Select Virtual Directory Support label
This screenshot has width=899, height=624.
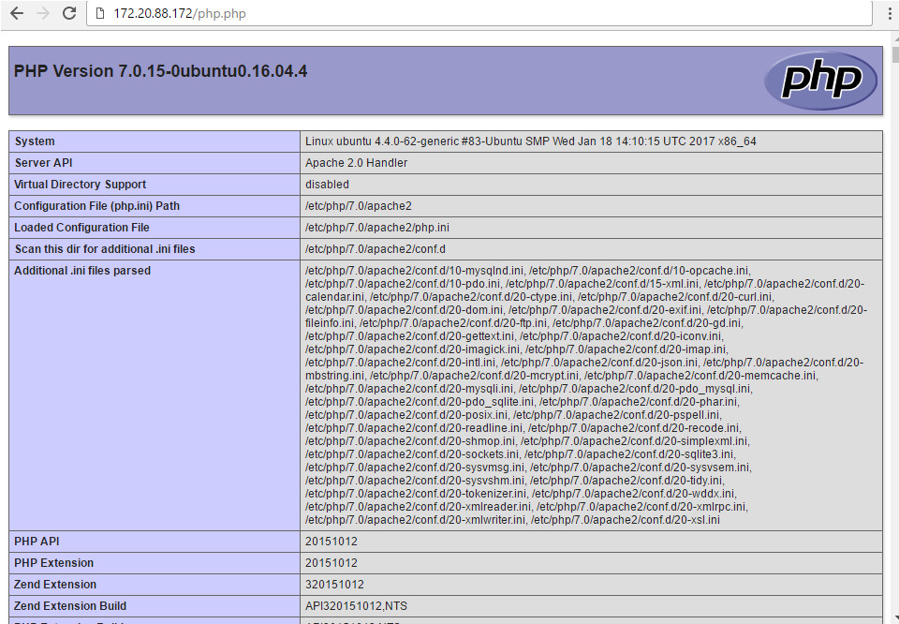[81, 184]
